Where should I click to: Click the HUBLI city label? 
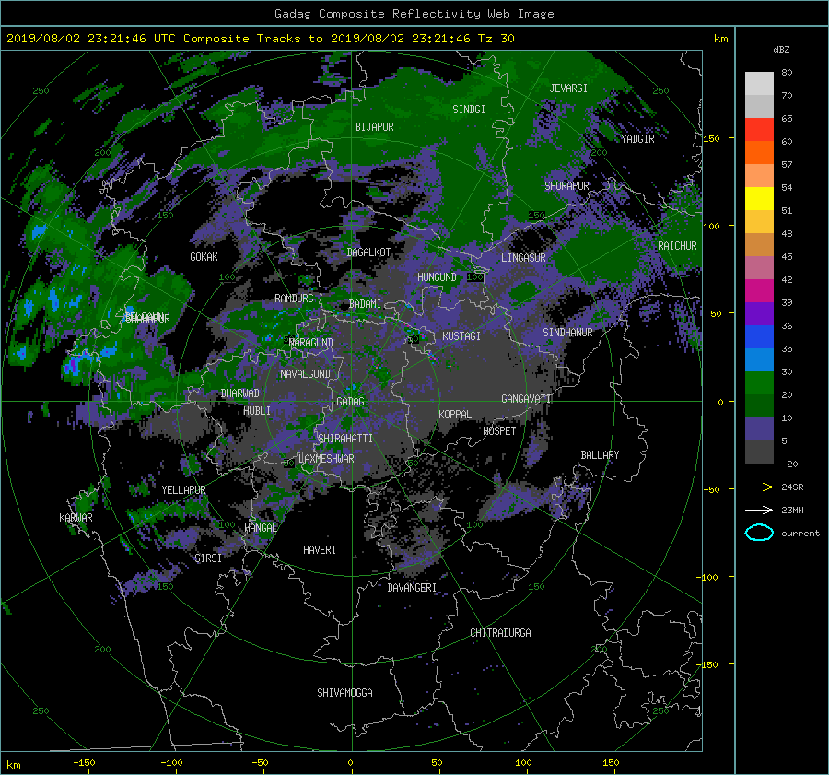tap(257, 411)
